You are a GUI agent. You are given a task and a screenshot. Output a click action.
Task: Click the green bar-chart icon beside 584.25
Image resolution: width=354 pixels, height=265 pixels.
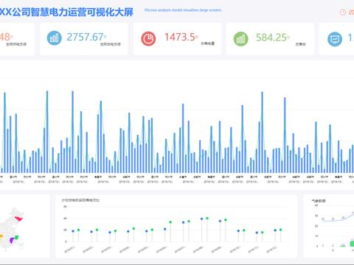tap(240, 39)
